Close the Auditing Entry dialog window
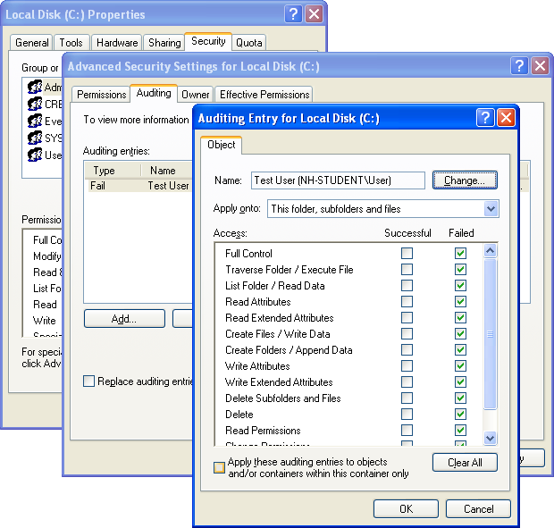 click(506, 117)
